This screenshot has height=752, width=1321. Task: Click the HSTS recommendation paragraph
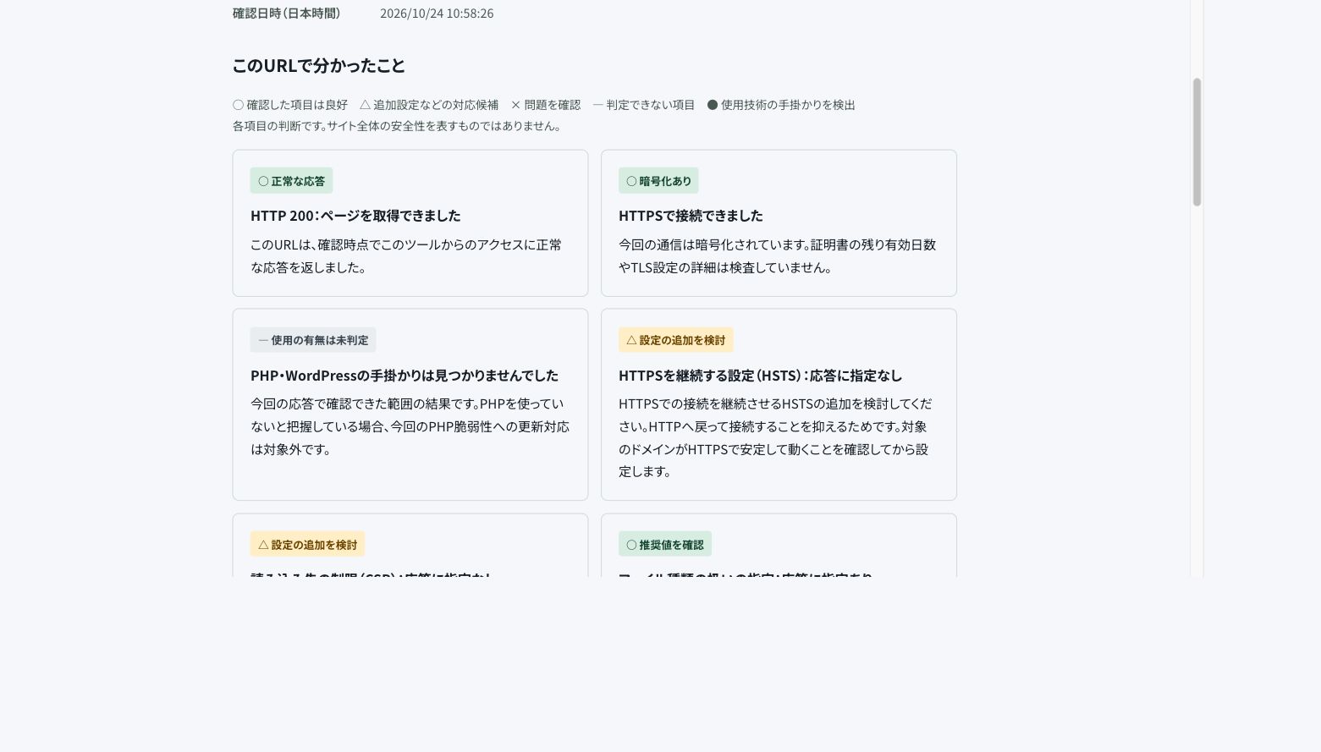pyautogui.click(x=775, y=437)
